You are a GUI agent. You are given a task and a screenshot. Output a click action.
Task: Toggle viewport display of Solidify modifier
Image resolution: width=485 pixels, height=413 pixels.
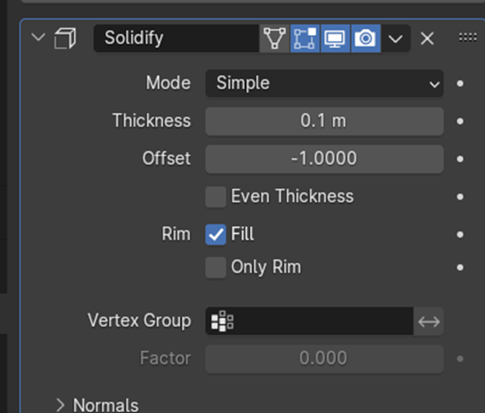coord(335,38)
